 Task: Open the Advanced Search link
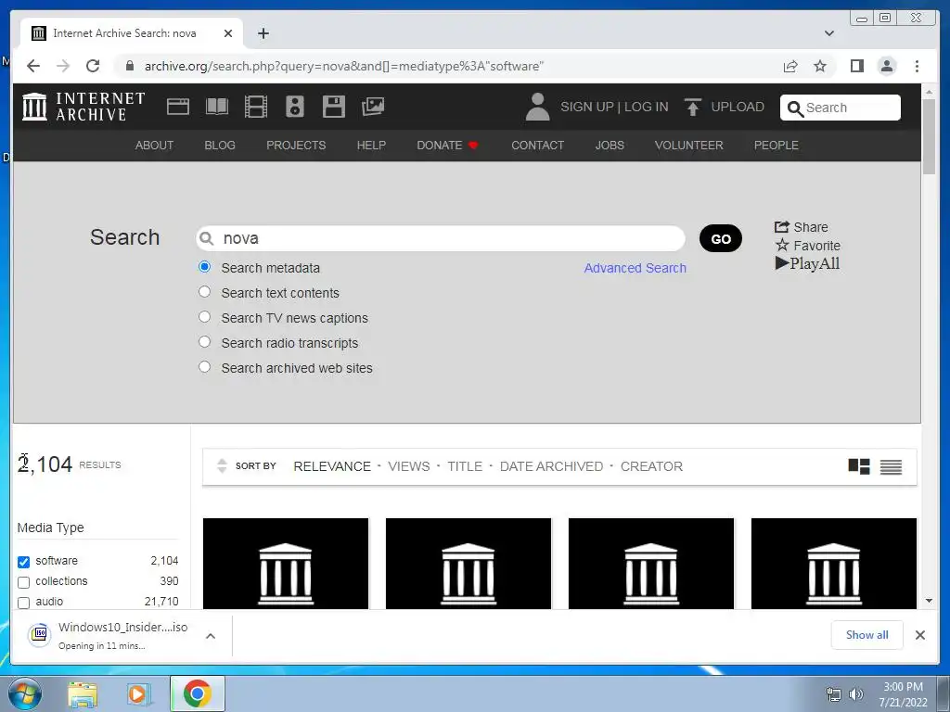(635, 268)
